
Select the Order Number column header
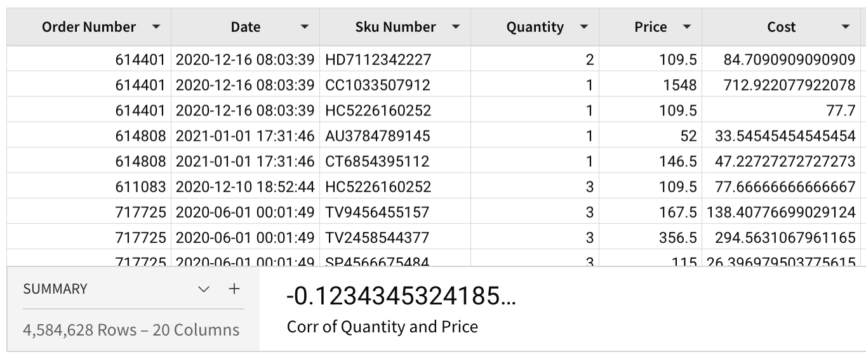(89, 27)
